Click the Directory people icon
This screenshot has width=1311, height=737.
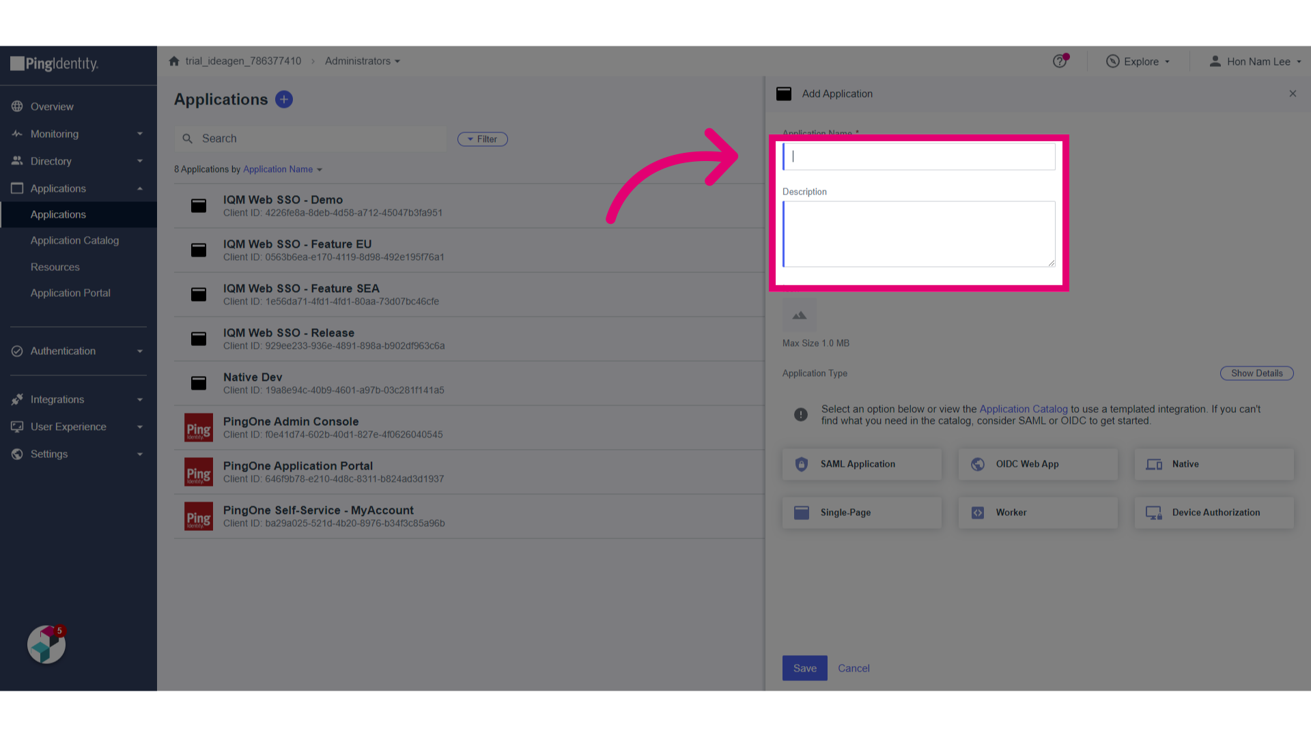pyautogui.click(x=17, y=161)
